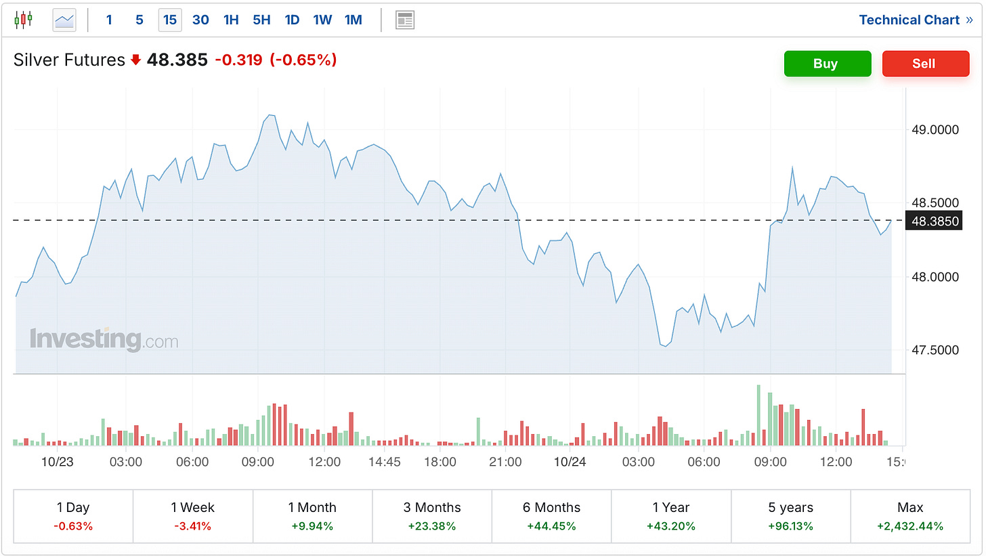Show the 1 Week performance range

click(x=192, y=516)
